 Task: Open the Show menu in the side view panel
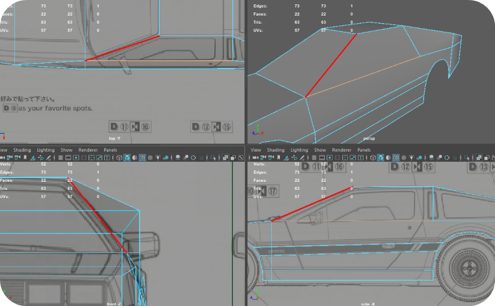[320, 150]
